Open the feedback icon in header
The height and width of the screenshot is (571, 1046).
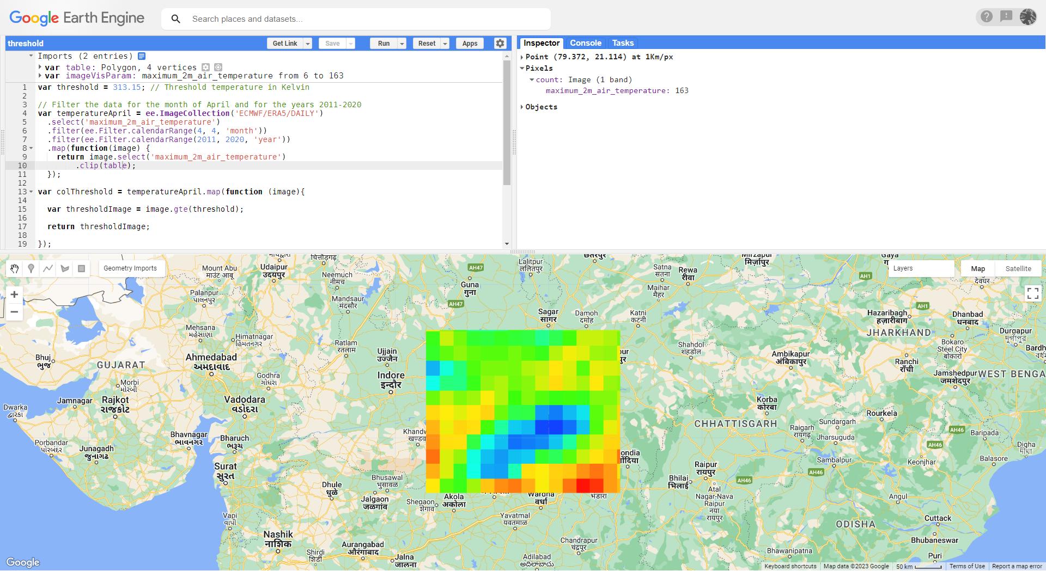point(1006,17)
